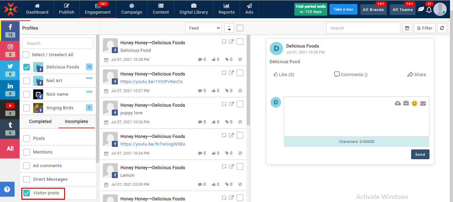The height and width of the screenshot is (202, 453).
Task: Open the calendar date picker icon
Action: 407,28
